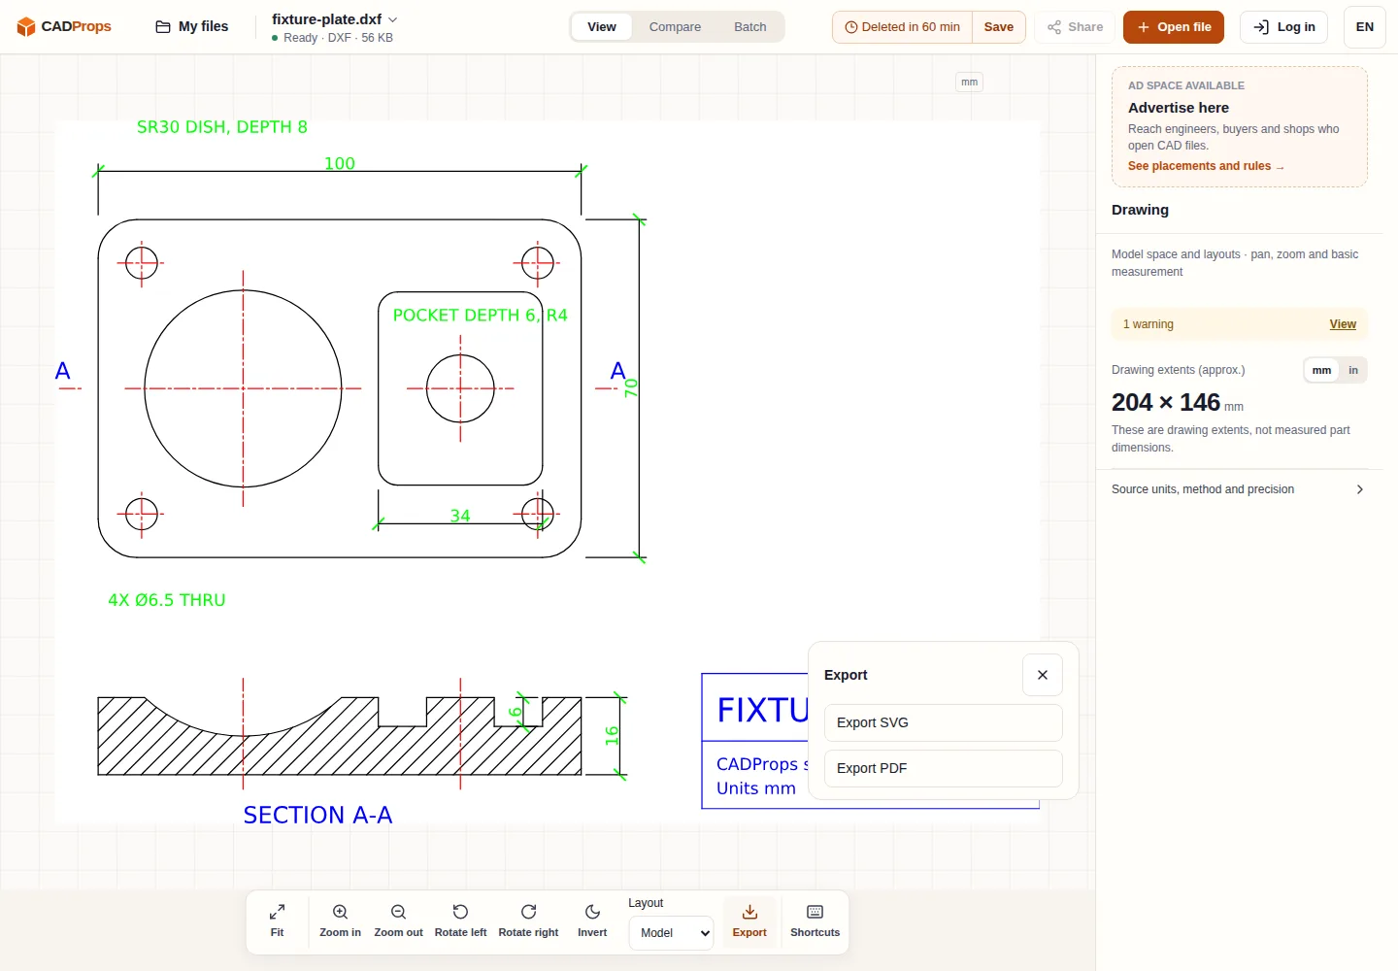Click the 'Advertise here' heading
1398x971 pixels.
pyautogui.click(x=1179, y=108)
